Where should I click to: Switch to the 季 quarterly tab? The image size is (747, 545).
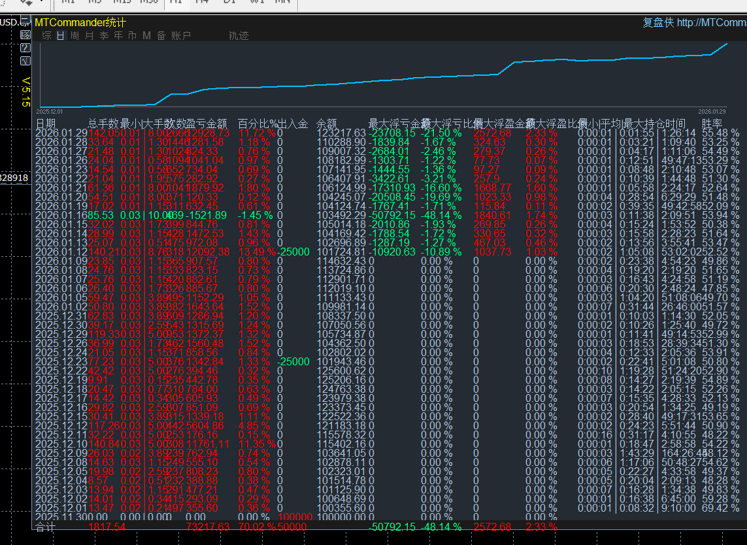[104, 36]
